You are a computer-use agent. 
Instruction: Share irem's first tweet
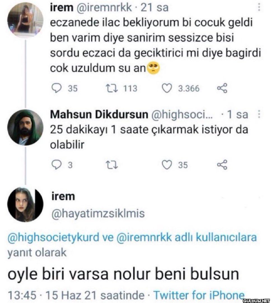[222, 89]
